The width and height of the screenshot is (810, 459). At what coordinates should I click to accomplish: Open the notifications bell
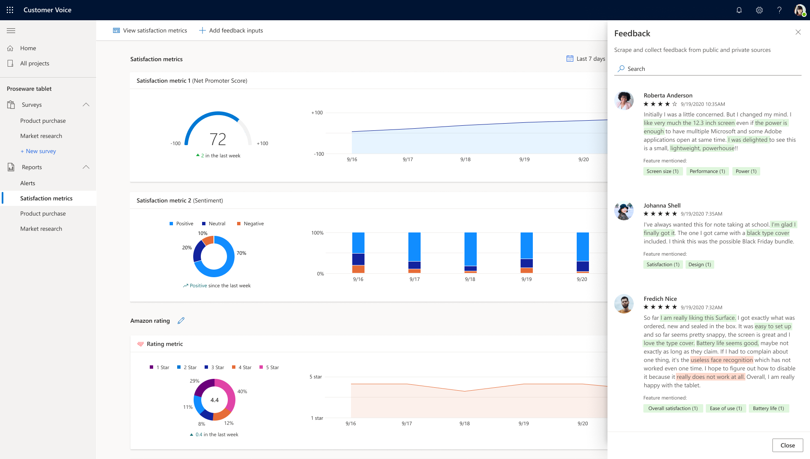(739, 10)
